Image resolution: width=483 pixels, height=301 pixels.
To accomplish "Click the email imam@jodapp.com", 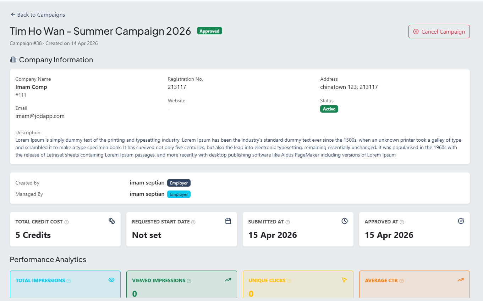I will click(40, 116).
